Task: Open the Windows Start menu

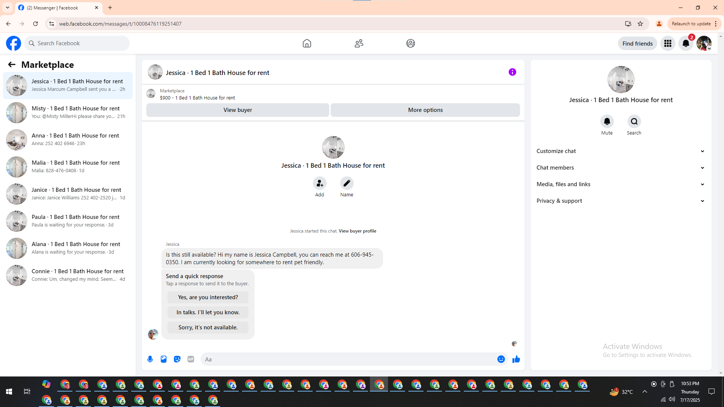Action: [x=9, y=392]
